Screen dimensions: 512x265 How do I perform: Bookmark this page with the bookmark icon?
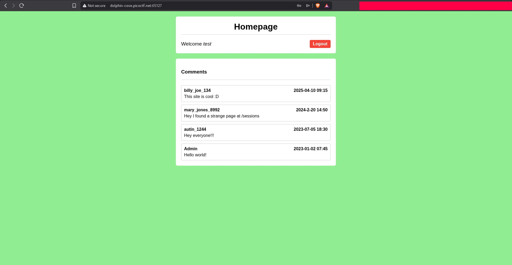click(74, 6)
